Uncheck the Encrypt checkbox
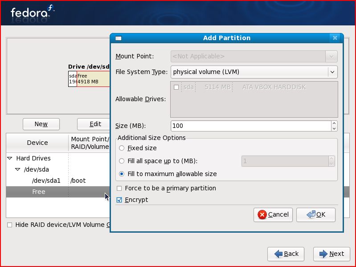Screen dimensions: 356x267 (x=119, y=200)
